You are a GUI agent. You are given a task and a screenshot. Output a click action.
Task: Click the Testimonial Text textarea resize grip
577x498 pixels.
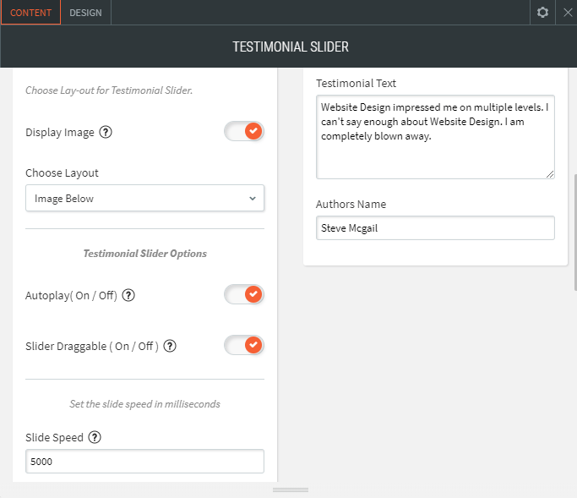coord(549,173)
